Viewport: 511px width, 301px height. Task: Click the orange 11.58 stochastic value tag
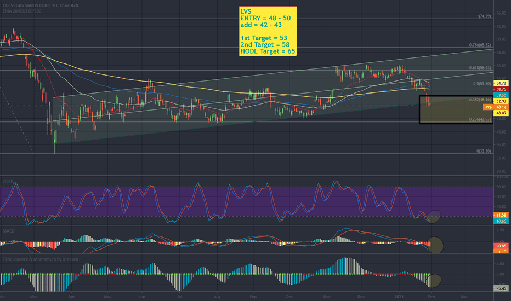501,216
